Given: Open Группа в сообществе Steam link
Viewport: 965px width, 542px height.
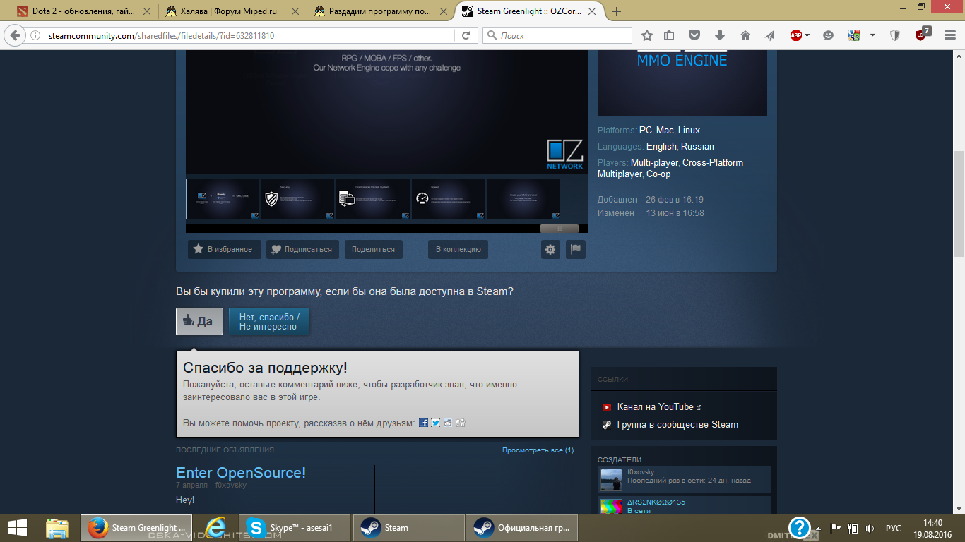Looking at the screenshot, I should (x=677, y=425).
